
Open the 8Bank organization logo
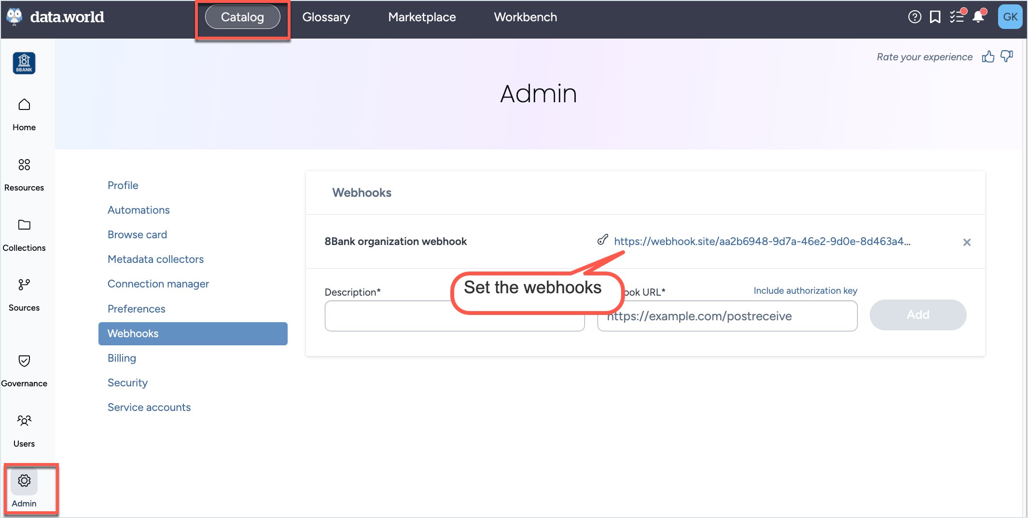point(24,63)
